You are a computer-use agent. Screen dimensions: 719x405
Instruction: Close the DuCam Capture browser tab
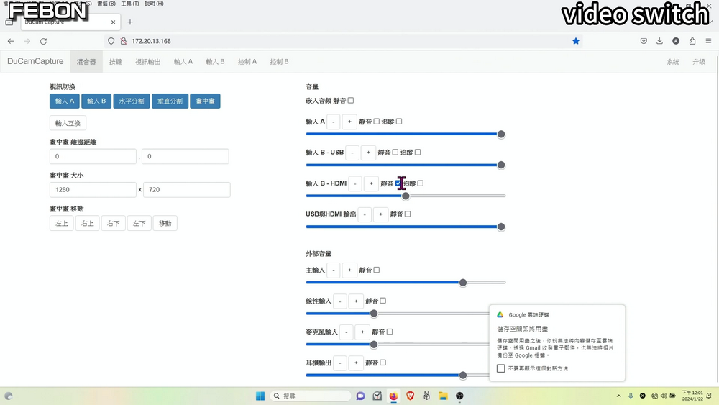(x=114, y=22)
